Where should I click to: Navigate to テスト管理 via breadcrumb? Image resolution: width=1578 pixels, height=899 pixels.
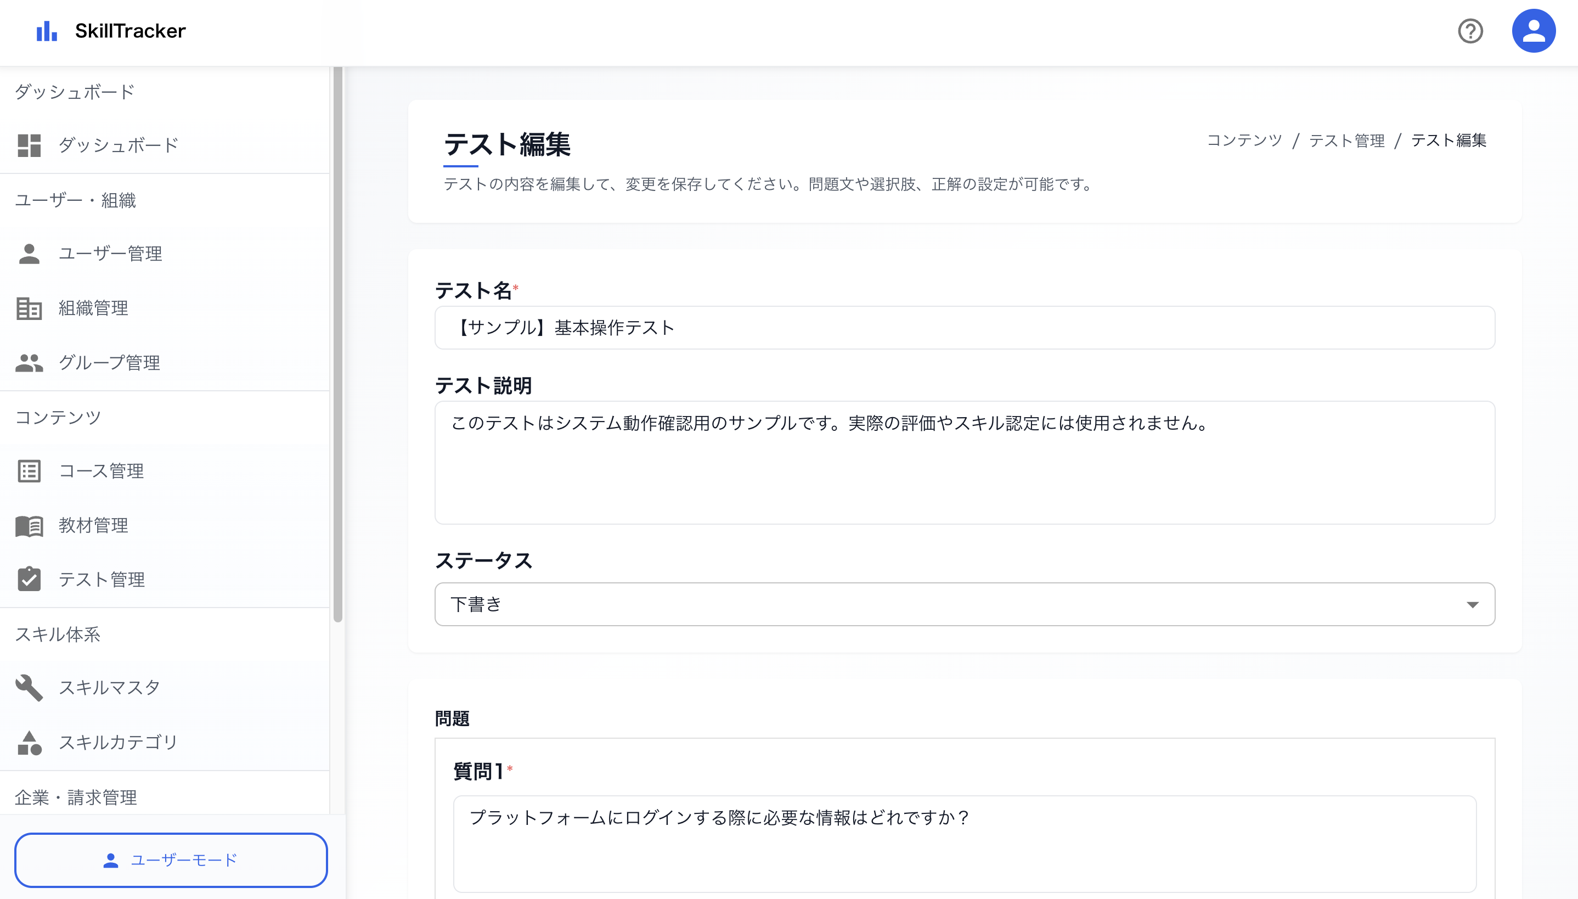click(x=1346, y=141)
